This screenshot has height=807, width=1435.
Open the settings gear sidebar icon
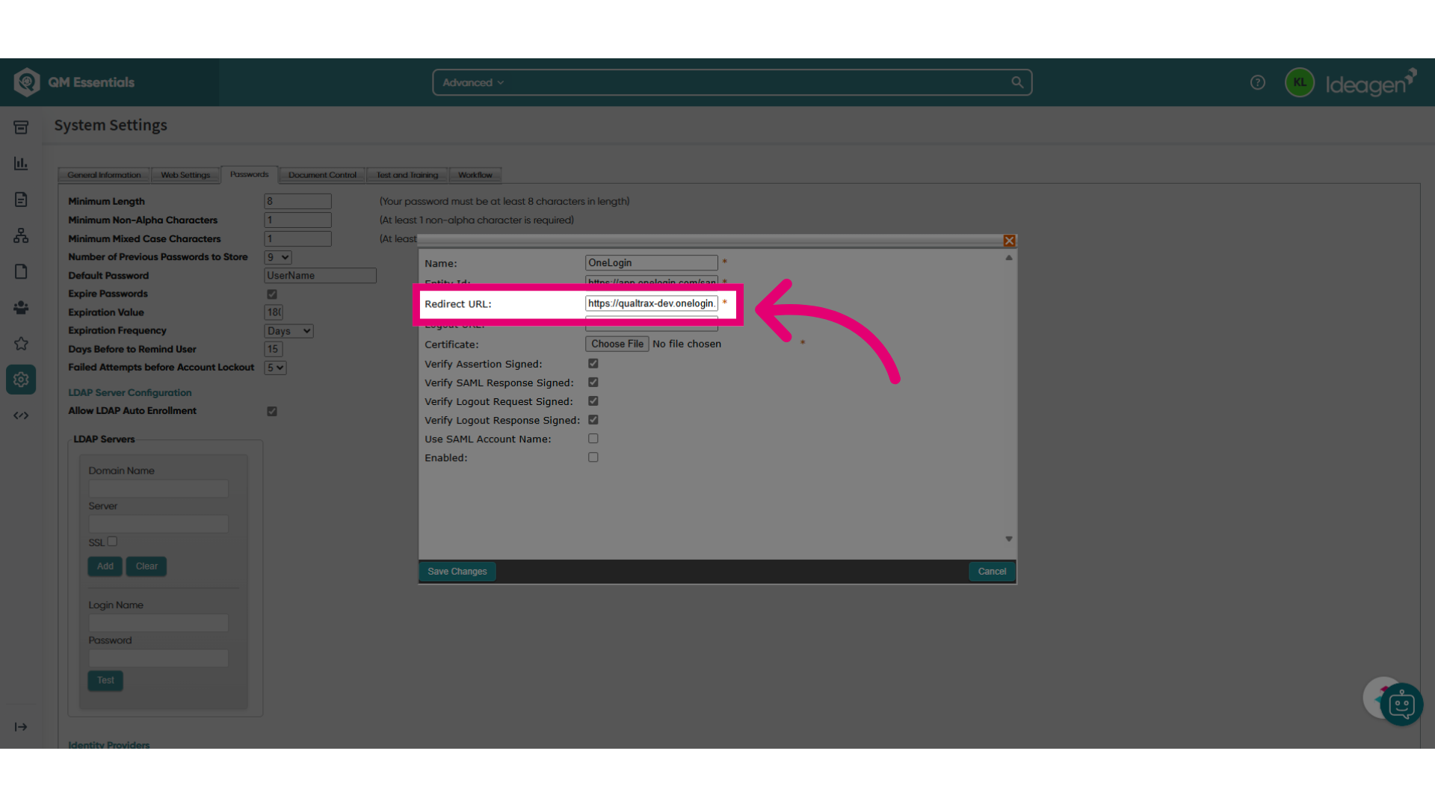(21, 380)
